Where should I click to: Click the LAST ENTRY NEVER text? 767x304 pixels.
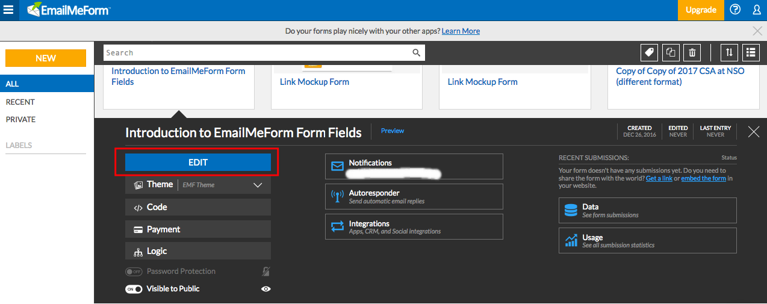[x=715, y=131]
